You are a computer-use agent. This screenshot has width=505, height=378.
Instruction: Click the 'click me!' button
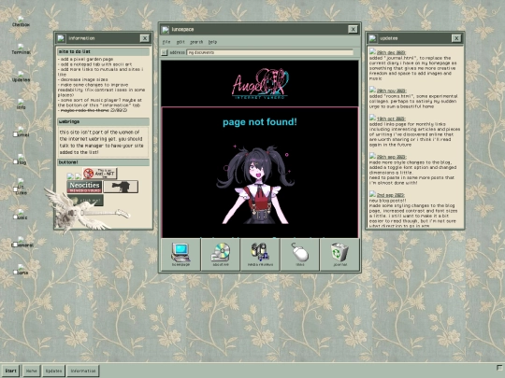pos(85,201)
